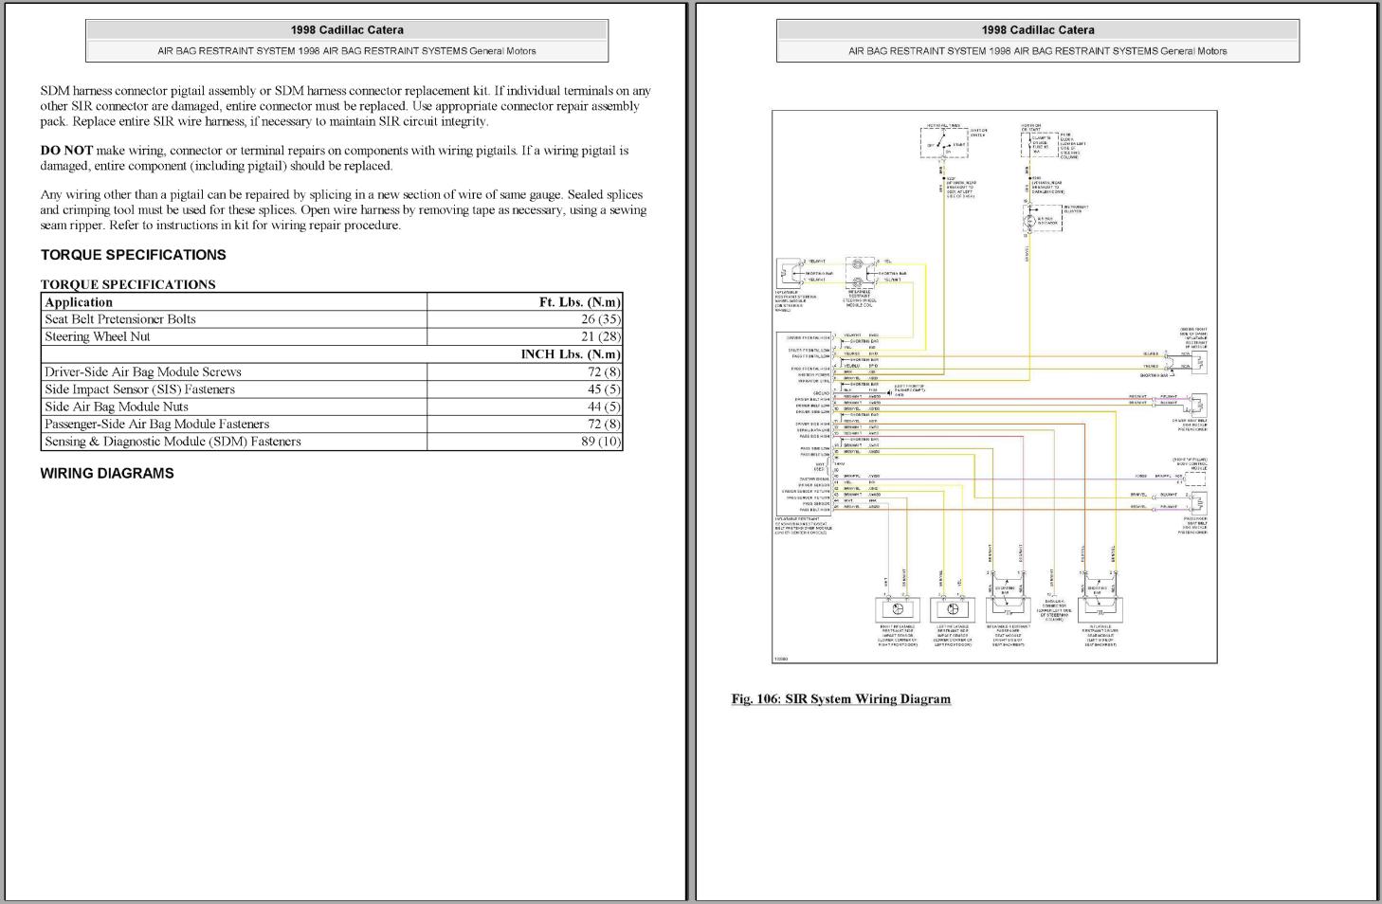
Task: Click the fuse block symbol in the diagram
Action: [1040, 144]
